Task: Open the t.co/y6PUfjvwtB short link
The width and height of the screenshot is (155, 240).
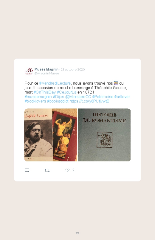Action: 89,101
